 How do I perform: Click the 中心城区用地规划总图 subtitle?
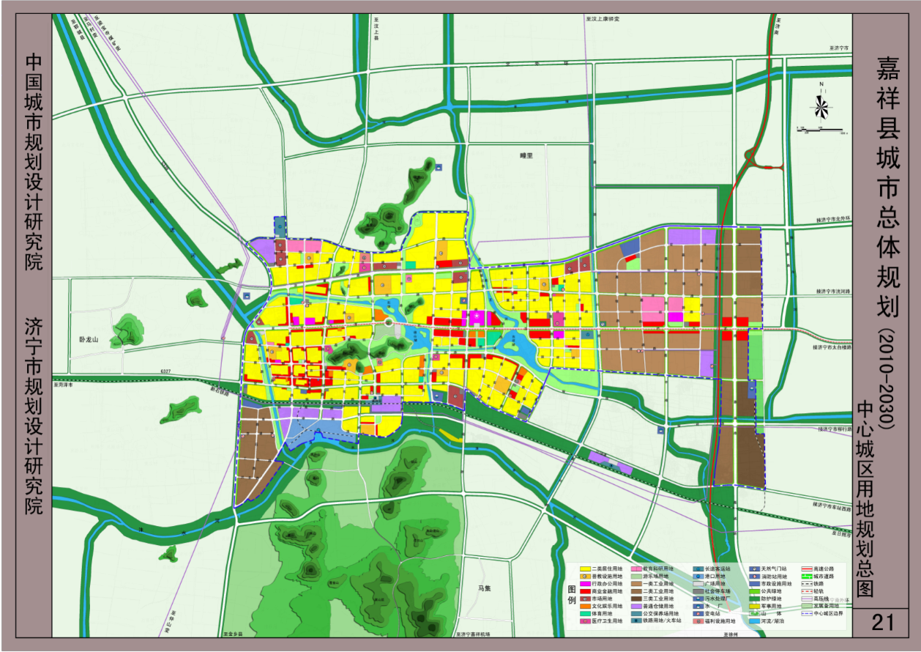pos(866,498)
